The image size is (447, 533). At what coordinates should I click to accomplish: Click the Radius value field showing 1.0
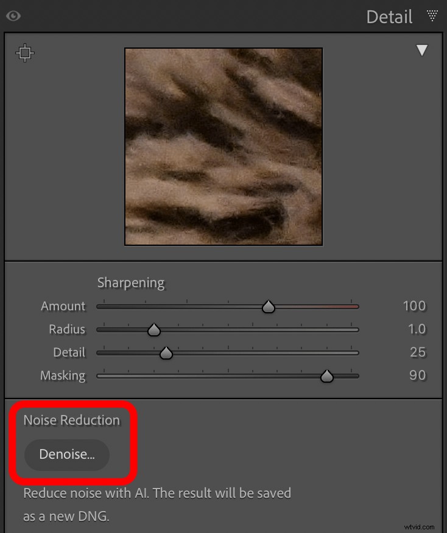(417, 329)
